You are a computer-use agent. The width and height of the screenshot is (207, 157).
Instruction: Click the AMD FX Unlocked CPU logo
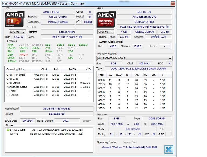15,19
